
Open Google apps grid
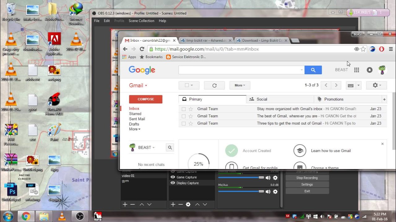(x=356, y=70)
